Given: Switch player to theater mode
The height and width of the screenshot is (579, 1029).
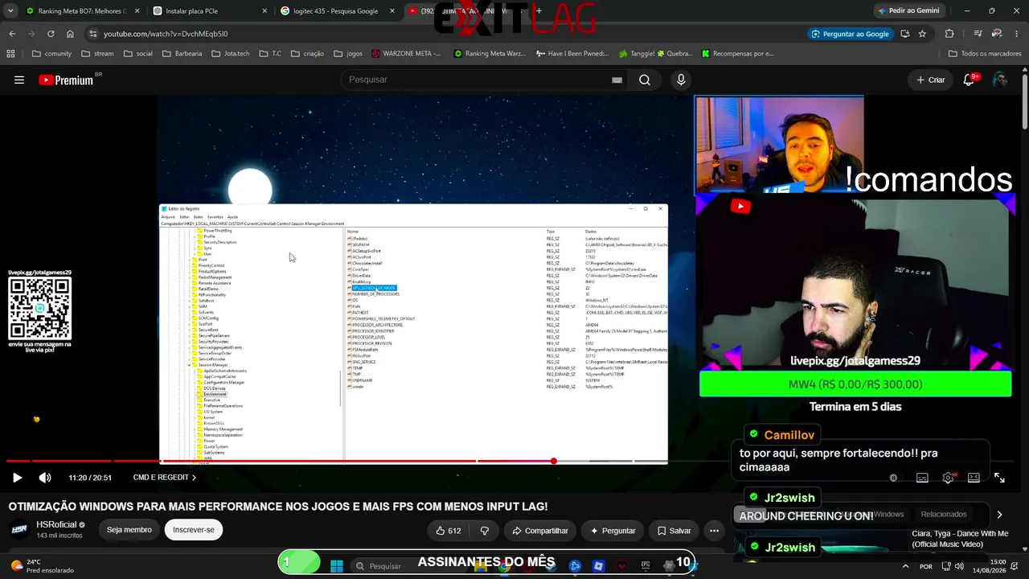Looking at the screenshot, I should pyautogui.click(x=974, y=478).
